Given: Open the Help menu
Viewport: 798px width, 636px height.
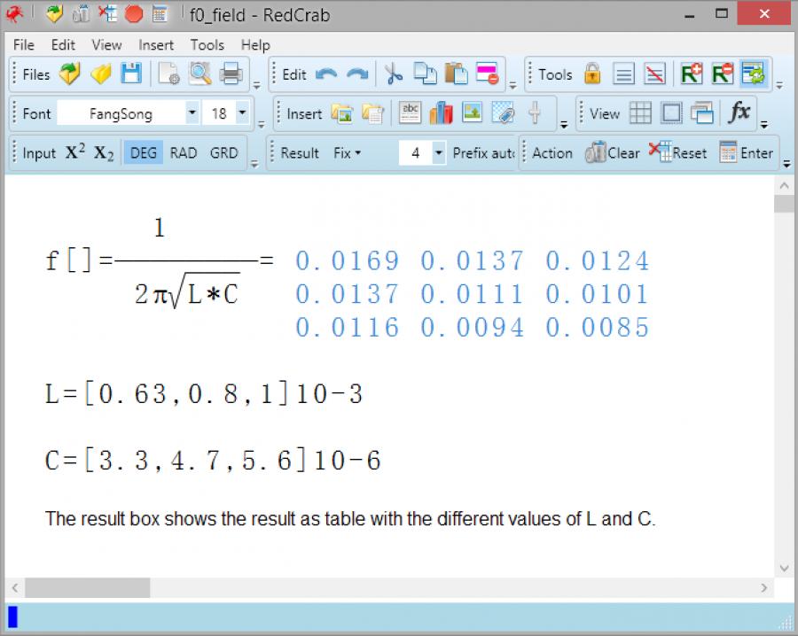Looking at the screenshot, I should 255,45.
